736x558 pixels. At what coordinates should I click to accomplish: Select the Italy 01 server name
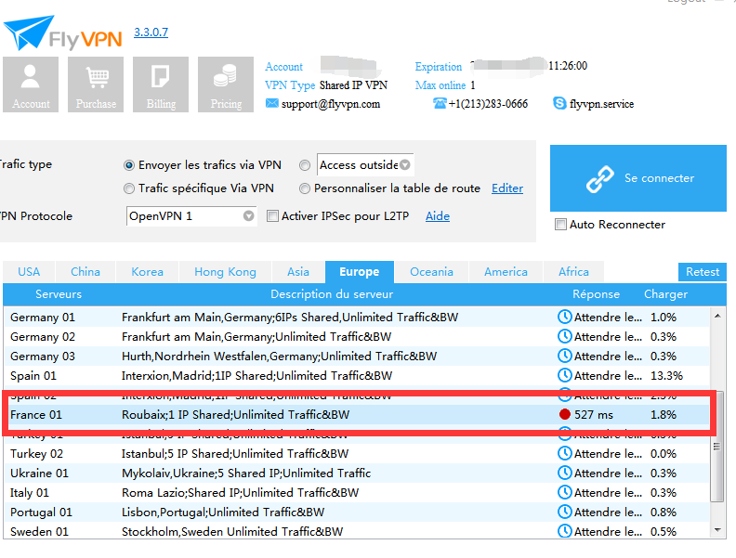(30, 493)
